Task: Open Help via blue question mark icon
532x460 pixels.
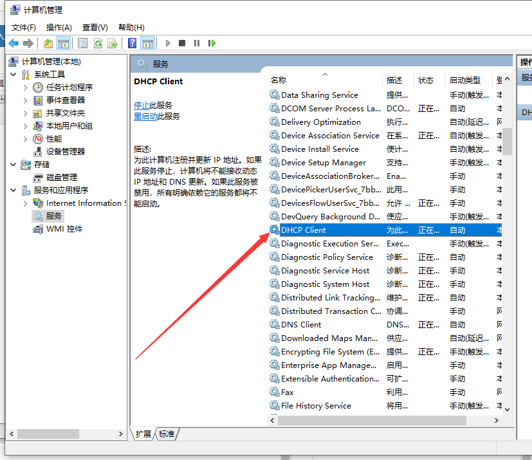Action: 133,44
